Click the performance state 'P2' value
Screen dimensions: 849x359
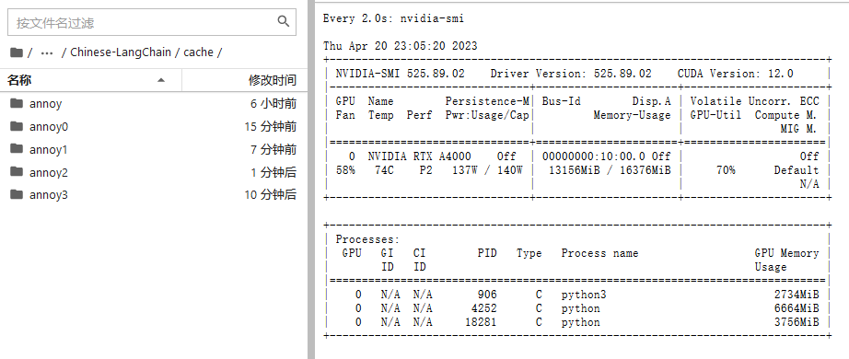tap(426, 170)
